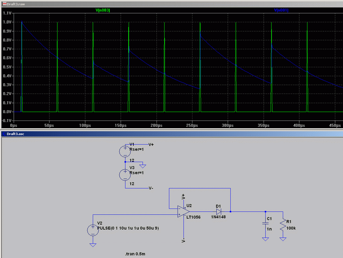Select the U2 op-amp symbol
This screenshot has height=258, width=343.
(184, 211)
